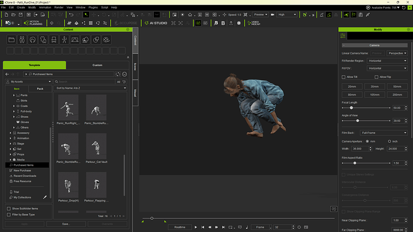Click the bold B icon in the toolbar
The width and height of the screenshot is (413, 232).
point(223,23)
